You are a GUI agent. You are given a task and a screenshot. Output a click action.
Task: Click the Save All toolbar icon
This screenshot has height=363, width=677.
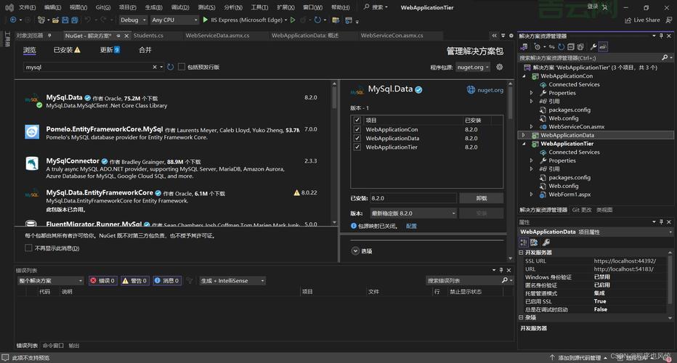tap(76, 20)
